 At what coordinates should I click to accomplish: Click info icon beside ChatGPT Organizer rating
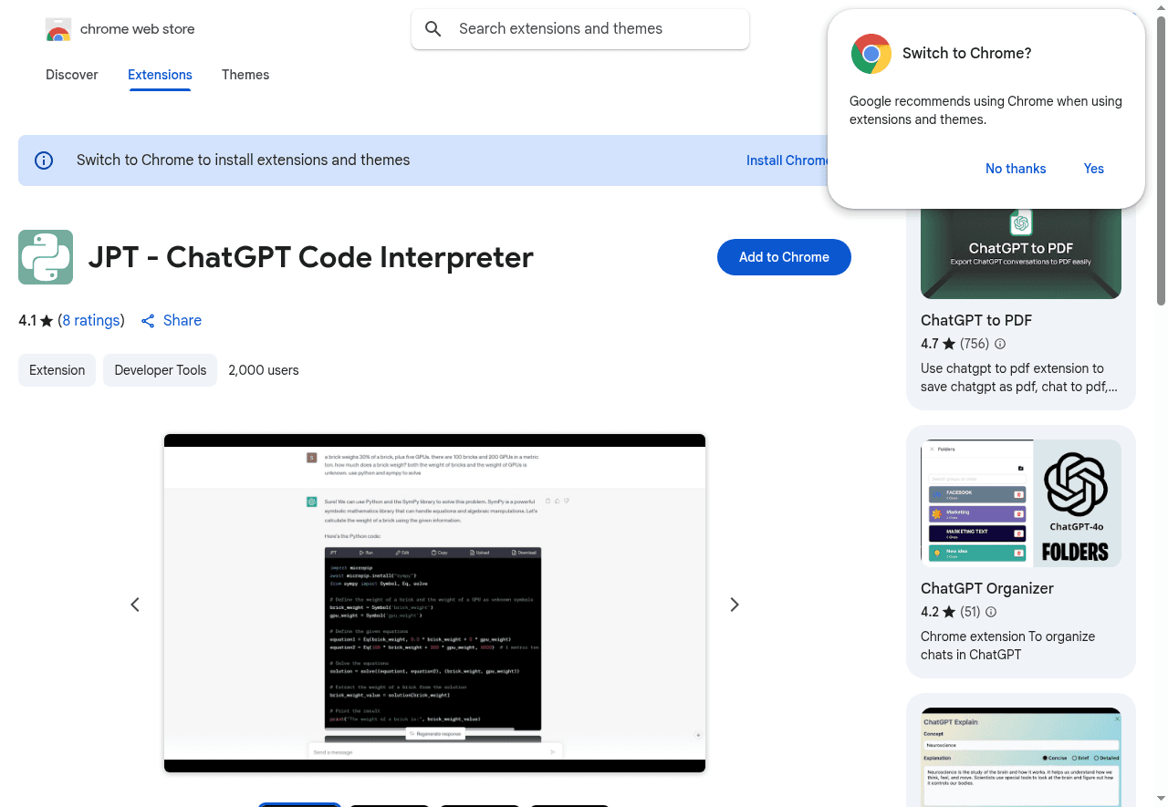(x=991, y=612)
